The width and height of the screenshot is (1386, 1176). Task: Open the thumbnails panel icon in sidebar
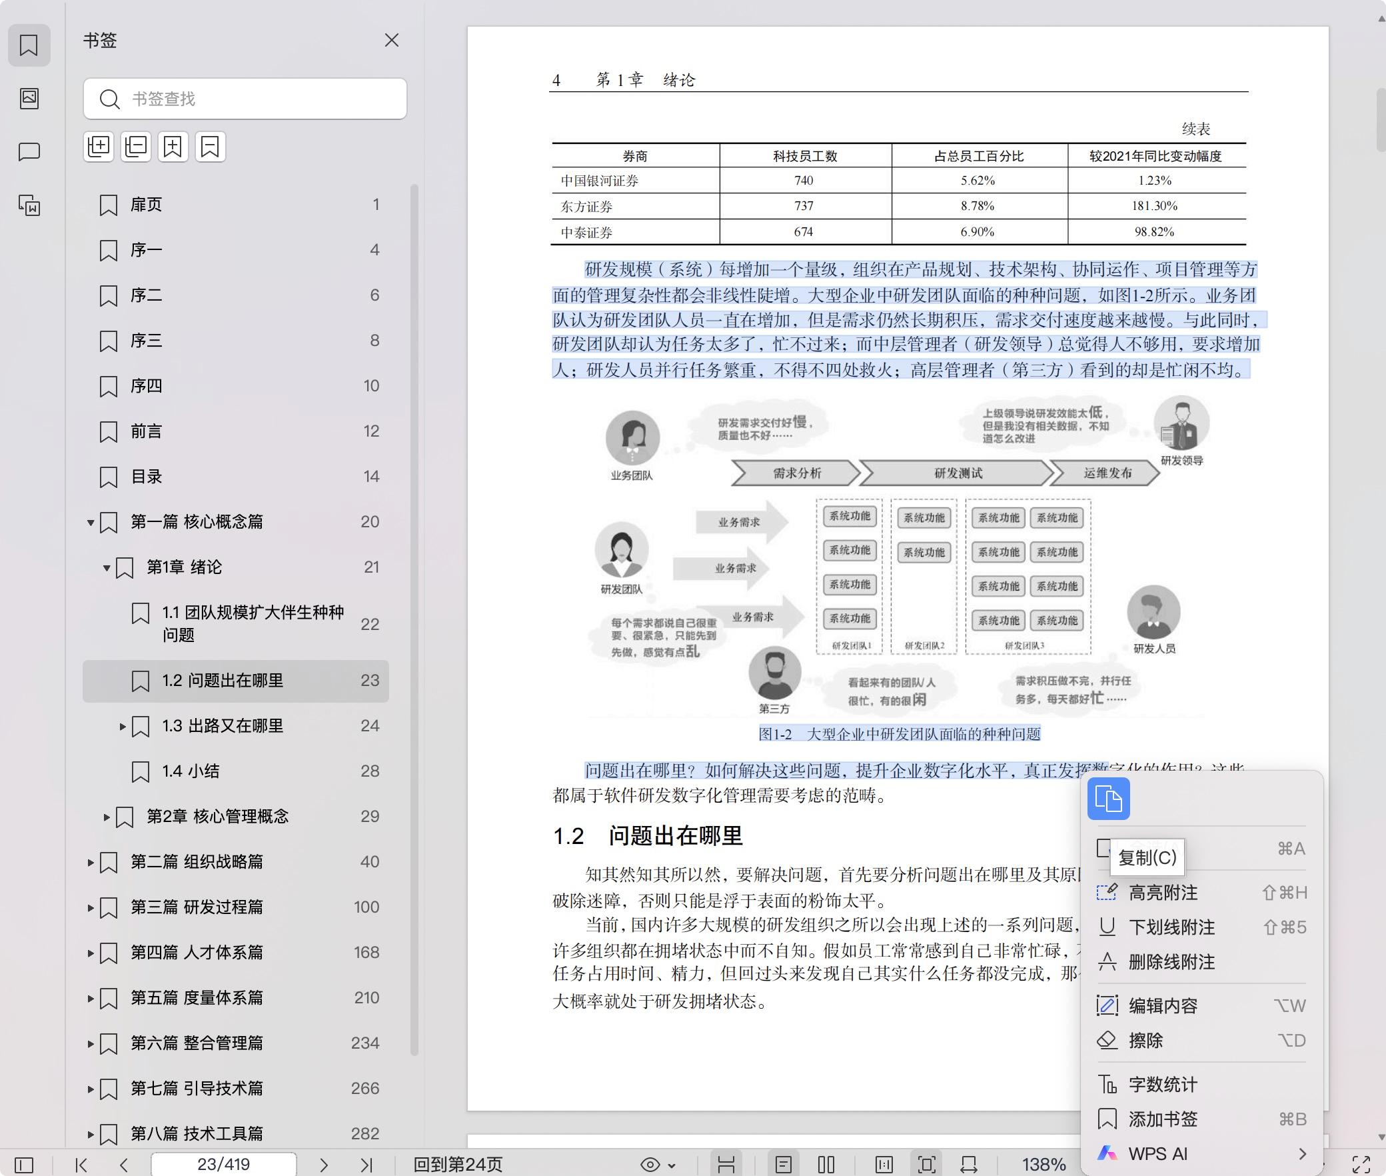click(x=29, y=99)
